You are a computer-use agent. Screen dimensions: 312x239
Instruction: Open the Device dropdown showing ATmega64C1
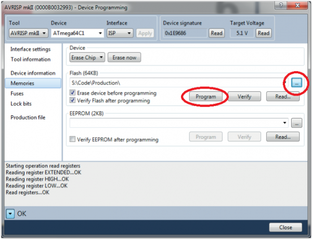tap(77, 33)
